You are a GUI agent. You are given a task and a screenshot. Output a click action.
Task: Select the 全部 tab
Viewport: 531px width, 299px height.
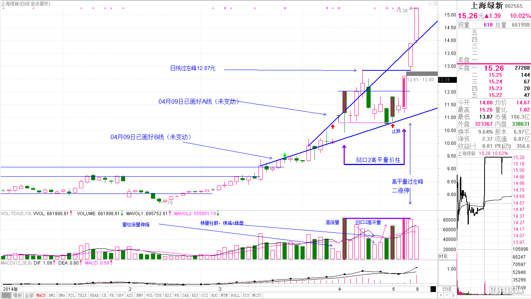coord(29,295)
